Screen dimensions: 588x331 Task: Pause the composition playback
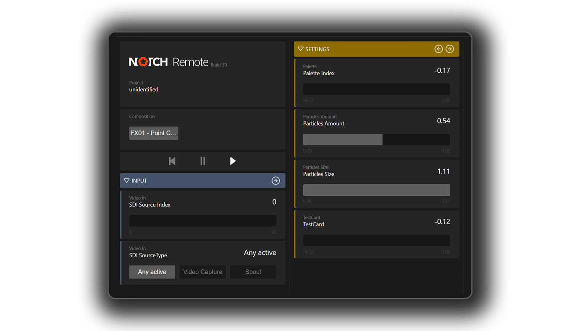203,161
